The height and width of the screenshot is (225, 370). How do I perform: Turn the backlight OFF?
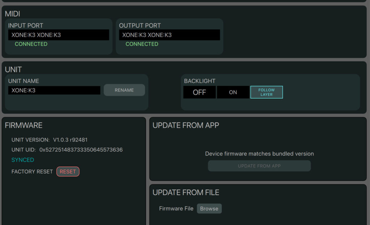click(x=199, y=92)
